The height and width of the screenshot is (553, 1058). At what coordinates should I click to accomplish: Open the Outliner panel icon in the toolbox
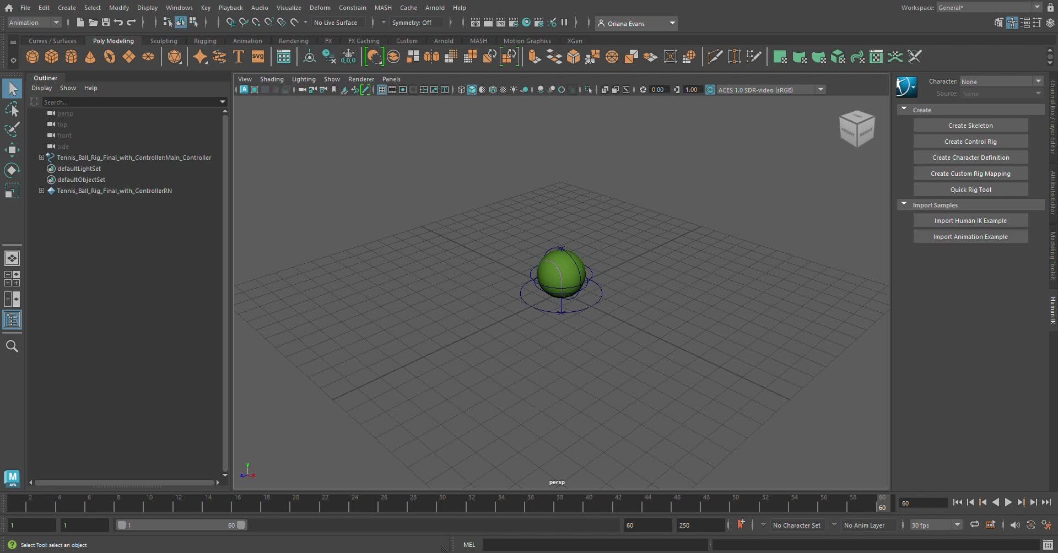pos(12,320)
